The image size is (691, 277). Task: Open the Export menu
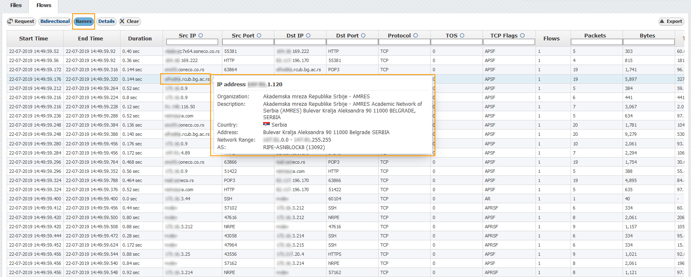[671, 21]
